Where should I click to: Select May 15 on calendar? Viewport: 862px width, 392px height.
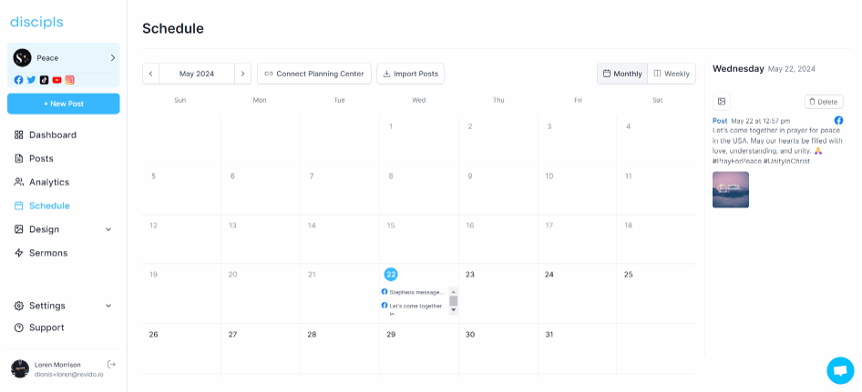click(x=391, y=225)
